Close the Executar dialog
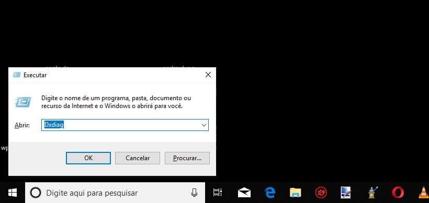Screen dimensions: 429x203 (208, 75)
